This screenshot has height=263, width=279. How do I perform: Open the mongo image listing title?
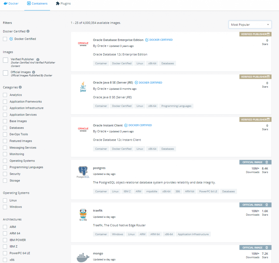coord(98,253)
